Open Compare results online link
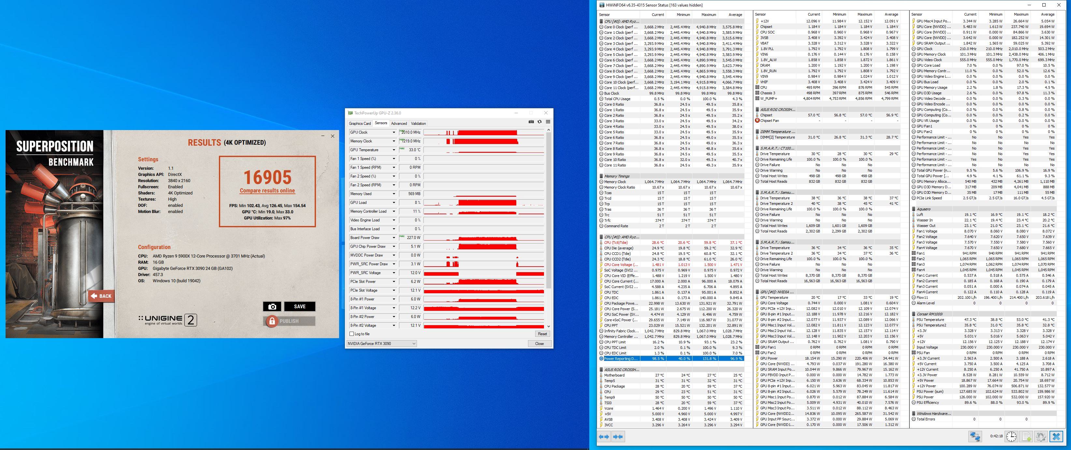1071x450 pixels. click(x=267, y=191)
